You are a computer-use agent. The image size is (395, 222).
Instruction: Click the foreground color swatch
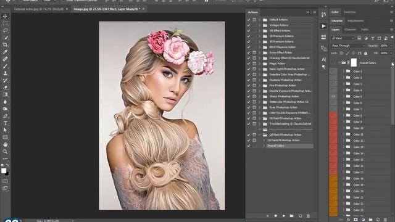pyautogui.click(x=4, y=171)
